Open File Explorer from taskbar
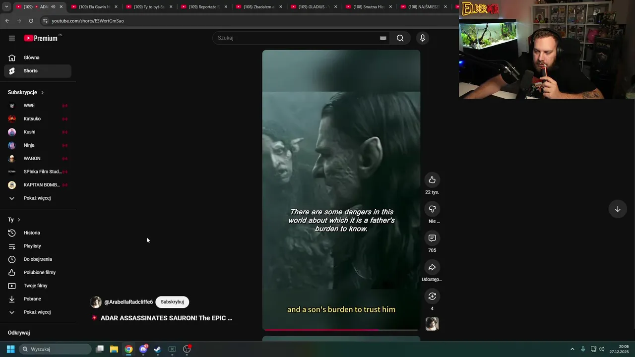Viewport: 635px width, 357px height. 114,349
